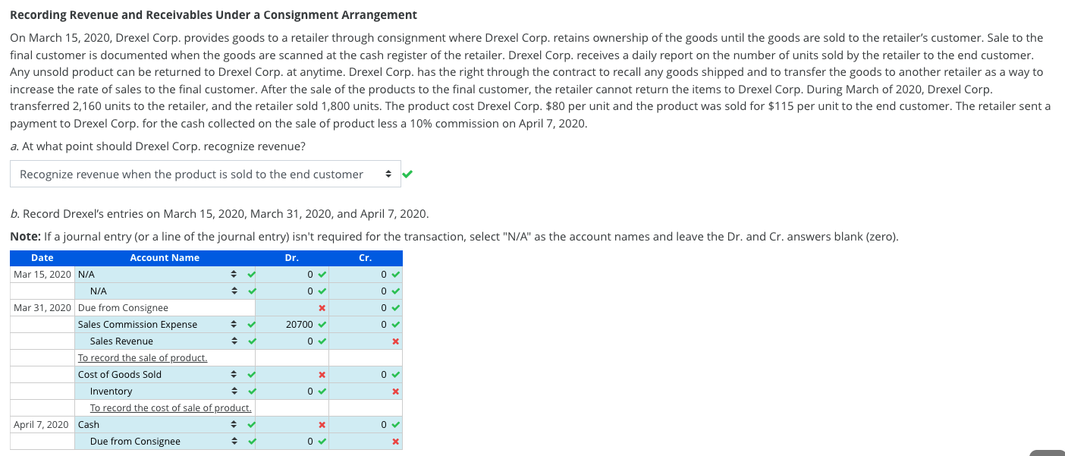Click the link 'To record the sale of product.'

coord(142,357)
